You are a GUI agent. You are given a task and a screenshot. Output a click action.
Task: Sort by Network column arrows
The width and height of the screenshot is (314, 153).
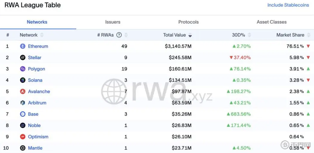click(x=42, y=35)
